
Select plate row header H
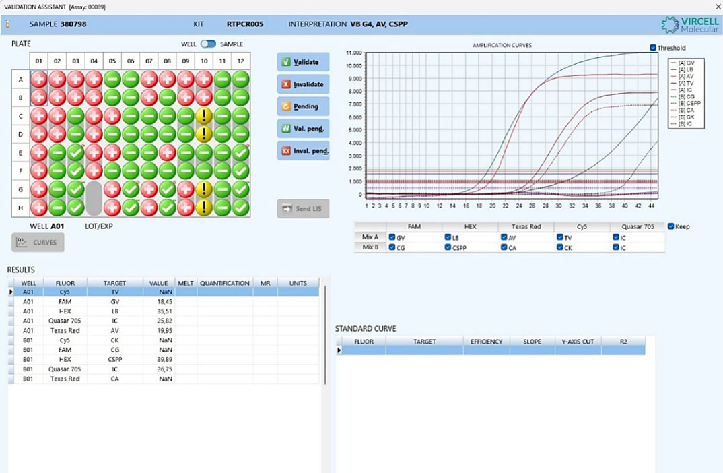pos(20,208)
